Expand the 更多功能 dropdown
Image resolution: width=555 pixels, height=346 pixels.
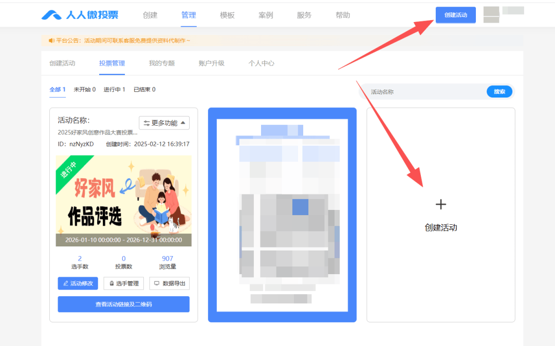[164, 123]
